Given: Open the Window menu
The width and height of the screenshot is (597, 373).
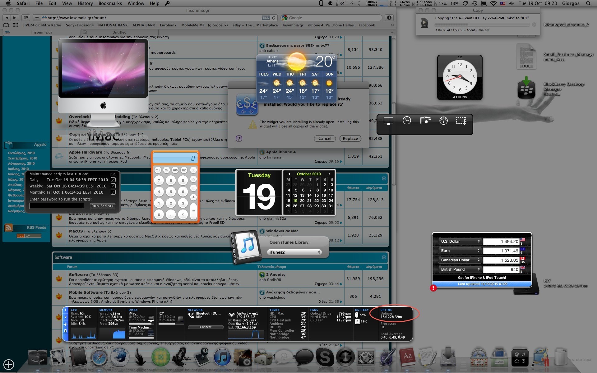Looking at the screenshot, I should click(x=136, y=3).
